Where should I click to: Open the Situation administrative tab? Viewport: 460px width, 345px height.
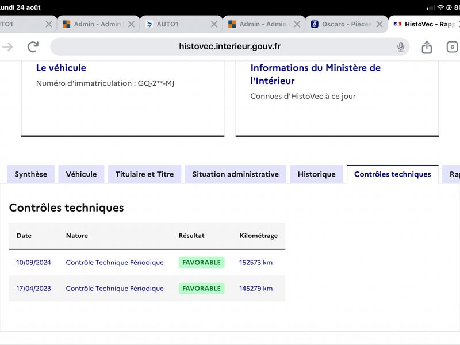pyautogui.click(x=236, y=174)
